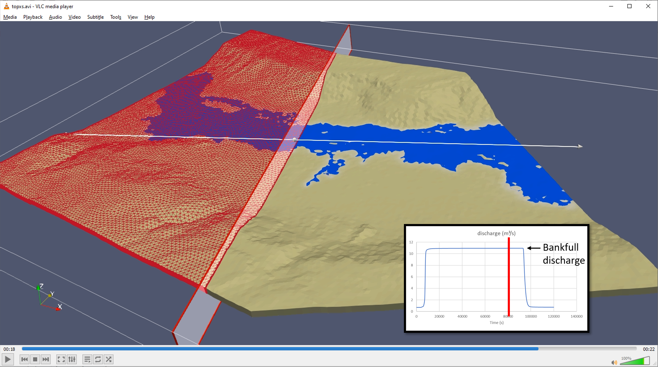Jump to the previous media item

24,359
